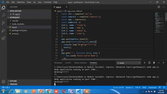The width and height of the screenshot is (167, 94).
Task: Change language mode via JavaScript indicator
Action: (x=152, y=87)
